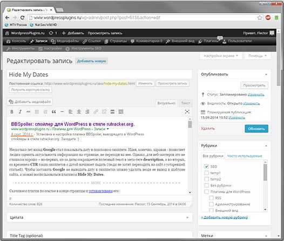Expand Настройки экрана dropdown
Image resolution: width=284 pixels, height=241 pixels.
221,56
